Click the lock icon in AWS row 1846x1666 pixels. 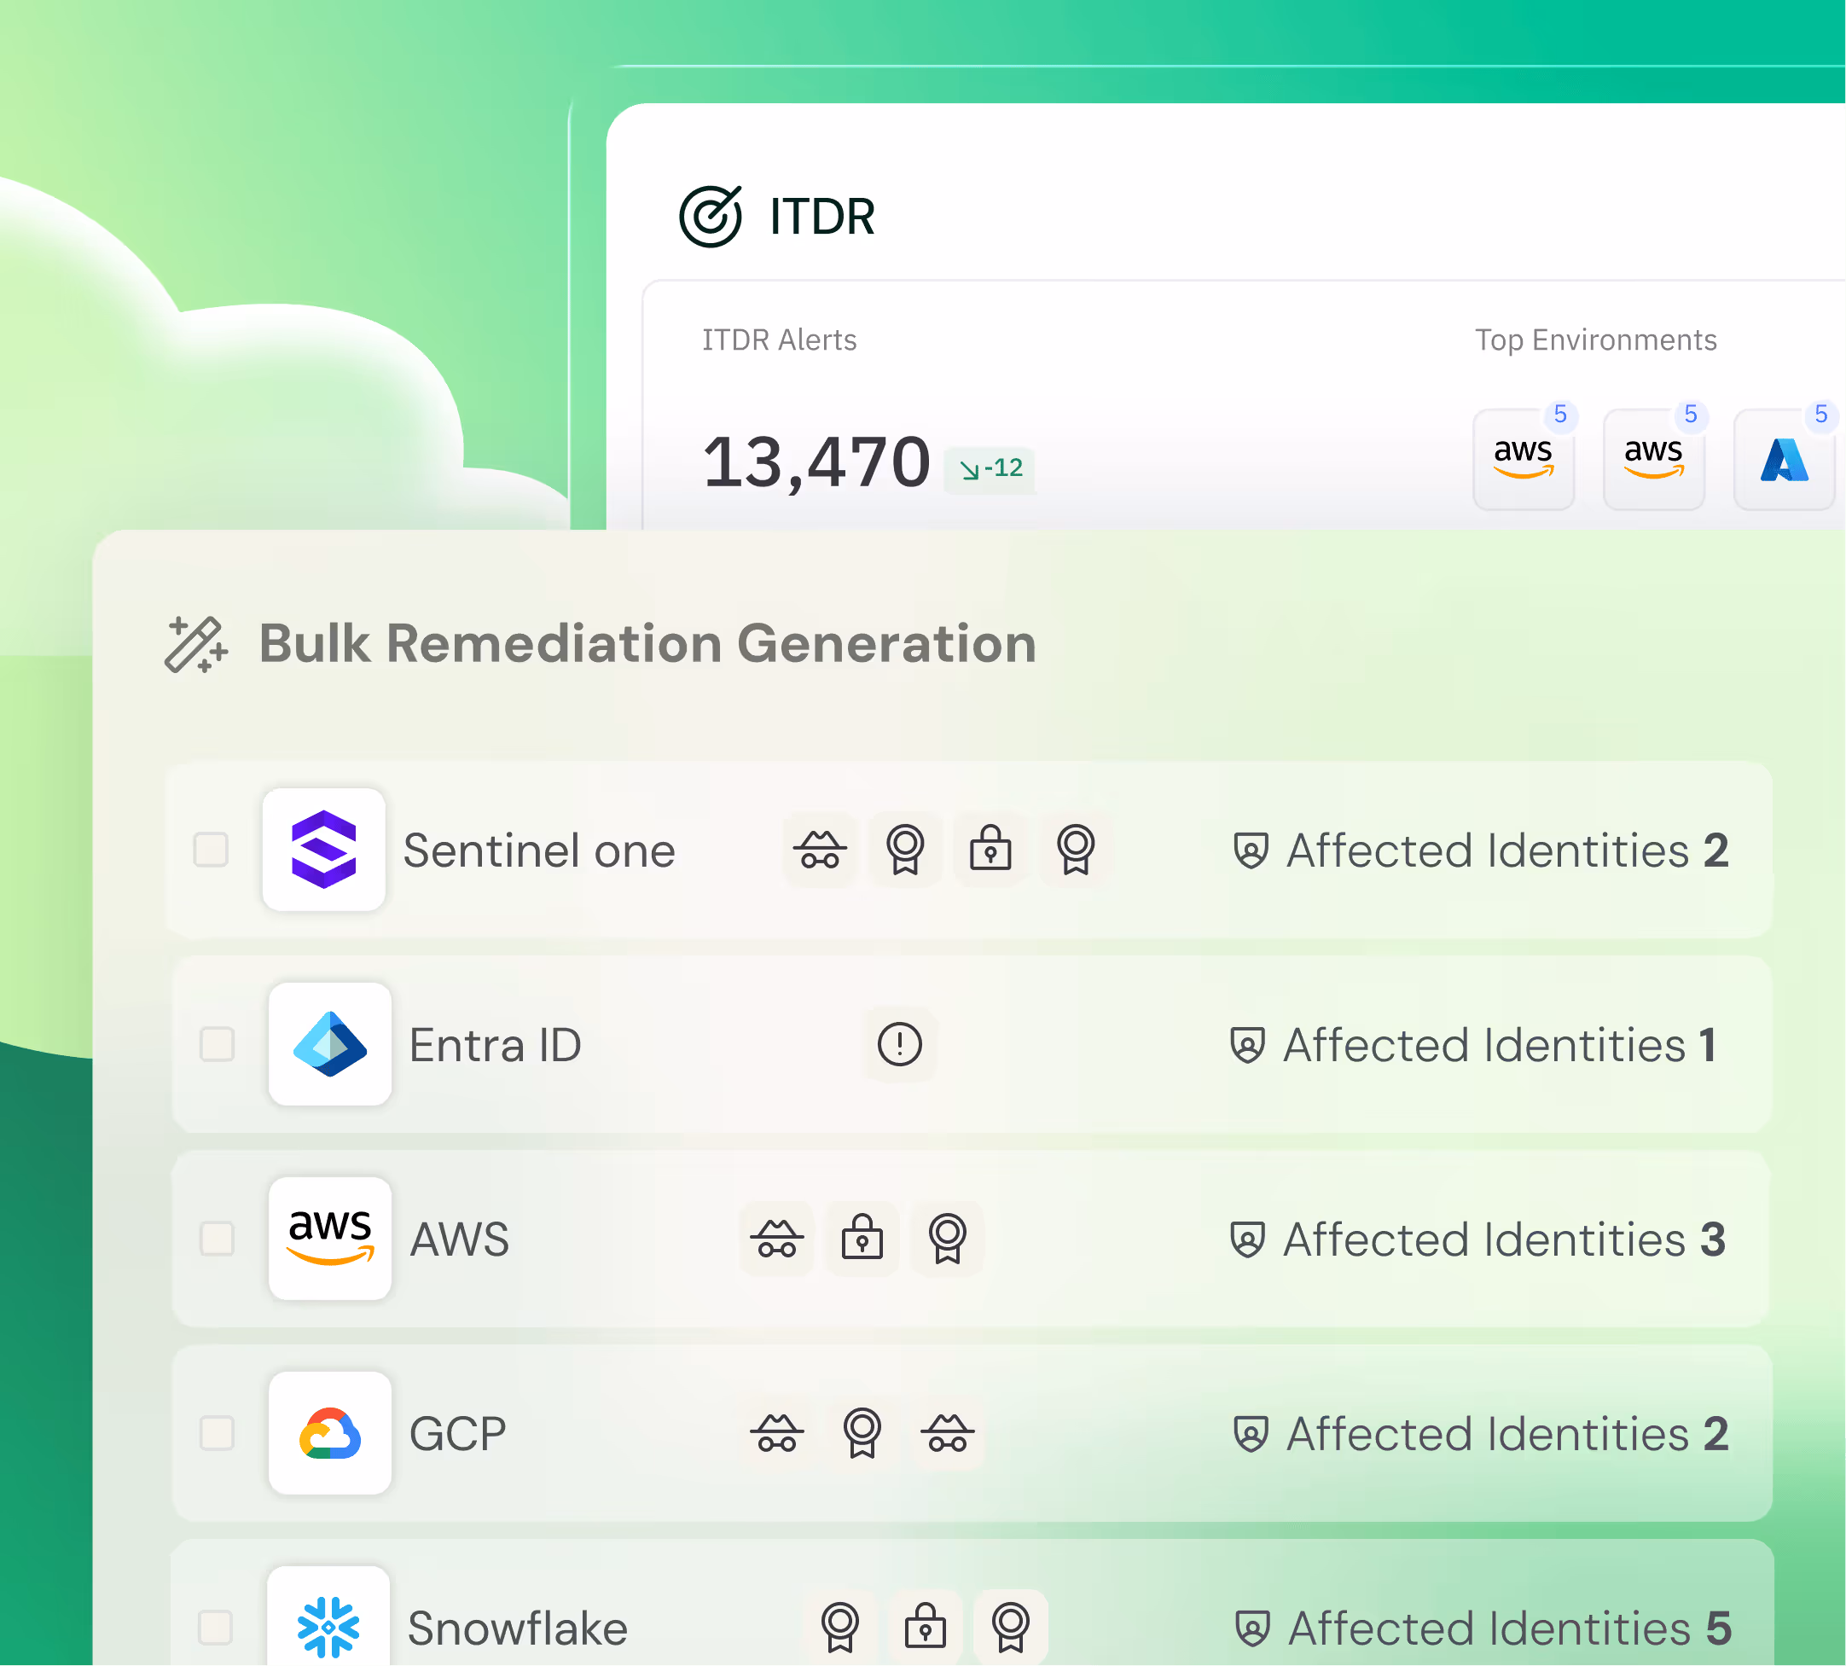[862, 1239]
